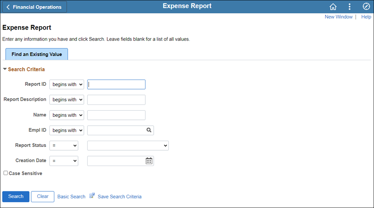Collapse the Search Criteria section
374x208 pixels.
click(5, 69)
